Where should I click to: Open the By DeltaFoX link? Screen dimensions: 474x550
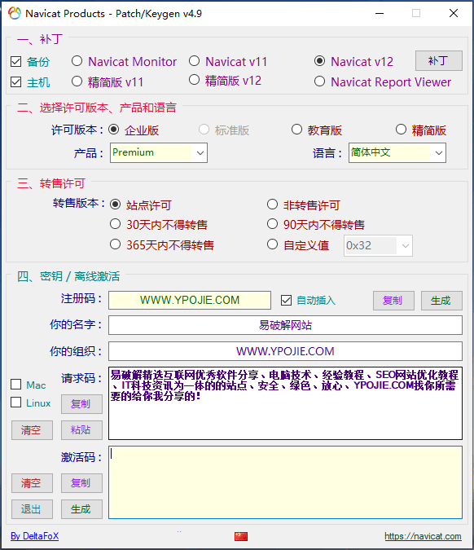35,536
